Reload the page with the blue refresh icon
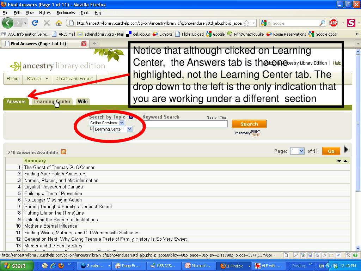The width and height of the screenshot is (361, 271). (35, 23)
